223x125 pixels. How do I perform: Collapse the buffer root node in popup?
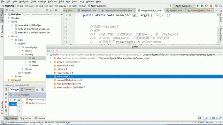[48, 55]
